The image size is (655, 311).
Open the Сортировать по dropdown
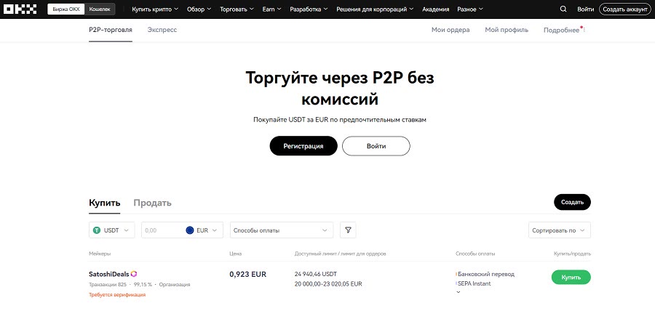coord(560,230)
